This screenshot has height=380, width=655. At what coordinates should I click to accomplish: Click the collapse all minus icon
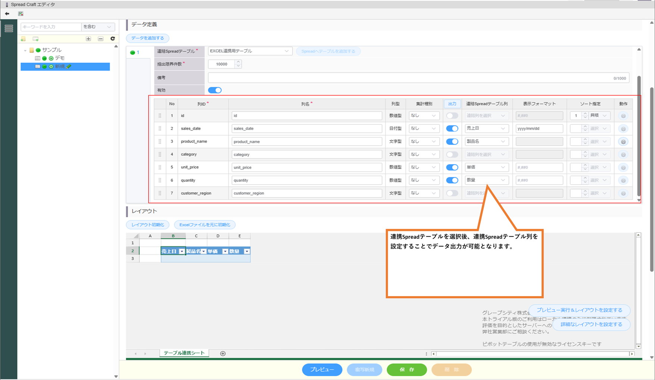pyautogui.click(x=101, y=39)
